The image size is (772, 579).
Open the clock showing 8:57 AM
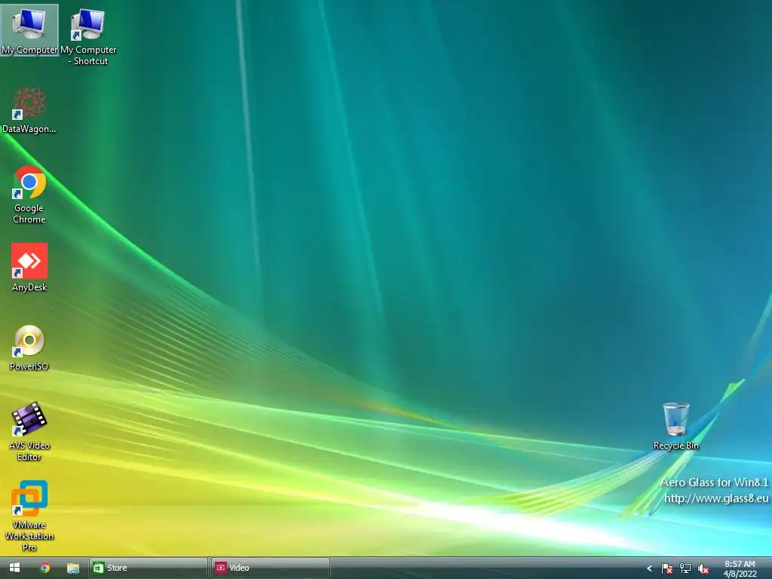tap(740, 568)
